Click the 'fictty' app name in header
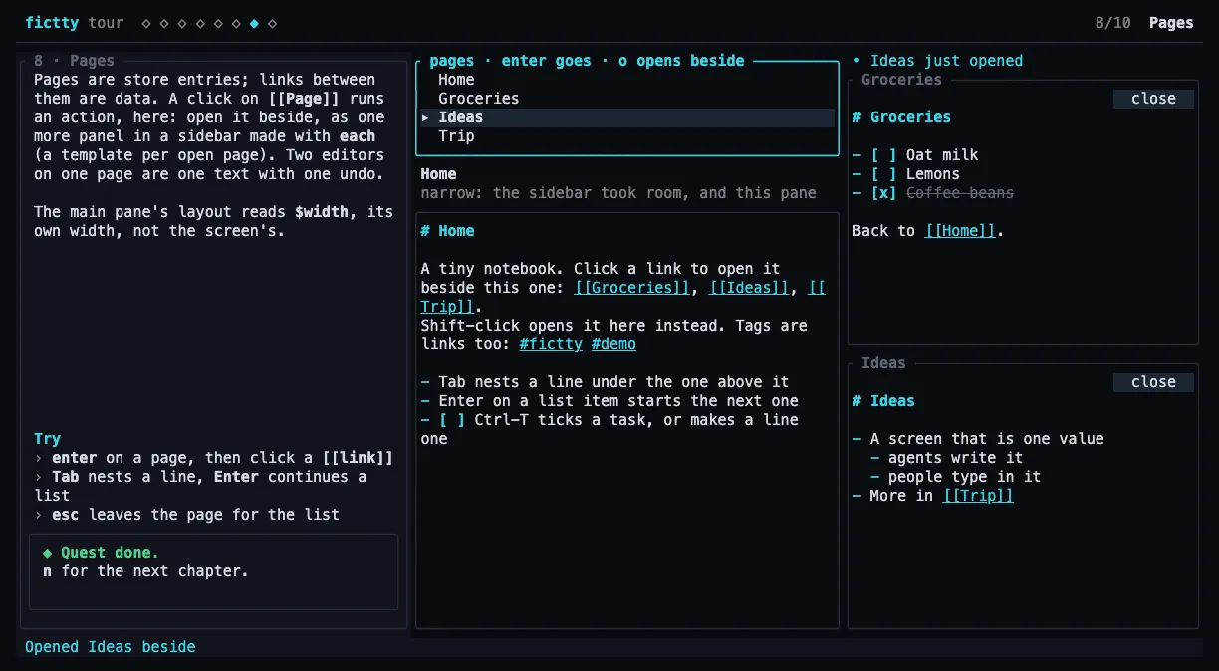 coord(52,23)
